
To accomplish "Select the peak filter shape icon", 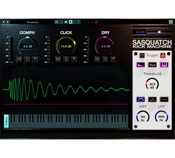I will 152,100.
